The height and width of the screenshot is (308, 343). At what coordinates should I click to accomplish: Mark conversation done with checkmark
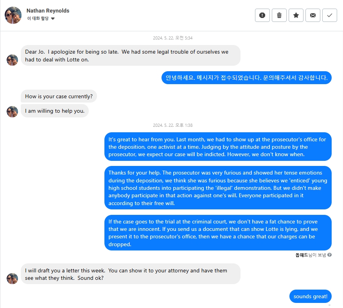pyautogui.click(x=330, y=15)
